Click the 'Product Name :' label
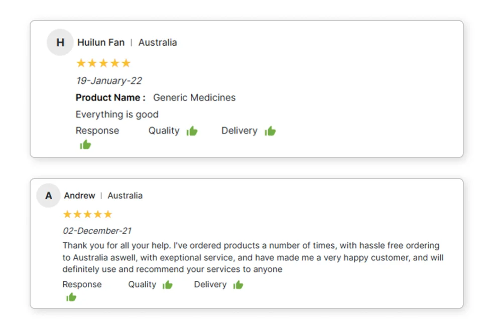The image size is (493, 329). (110, 98)
